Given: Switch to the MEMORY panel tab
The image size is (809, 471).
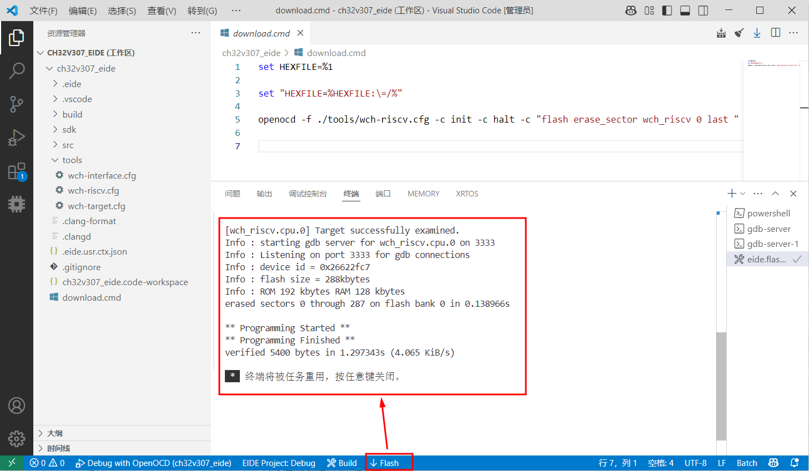Looking at the screenshot, I should [423, 194].
